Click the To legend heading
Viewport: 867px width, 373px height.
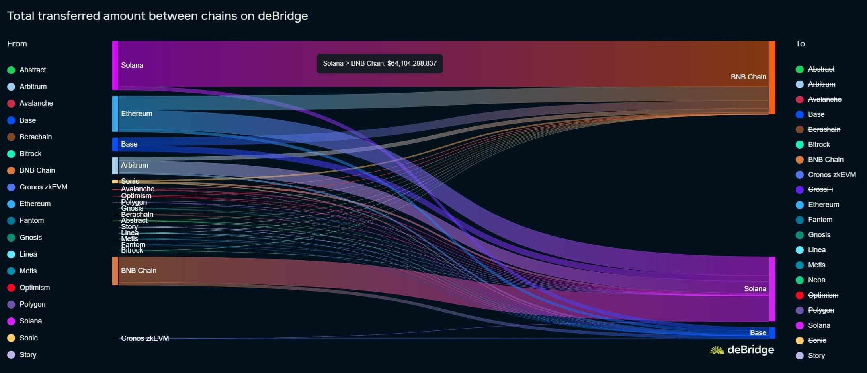tap(800, 44)
